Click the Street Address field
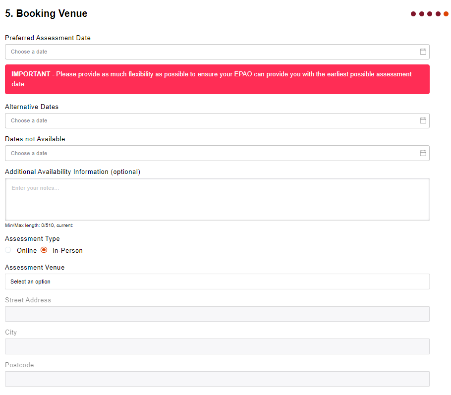This screenshot has width=451, height=395. (x=217, y=314)
